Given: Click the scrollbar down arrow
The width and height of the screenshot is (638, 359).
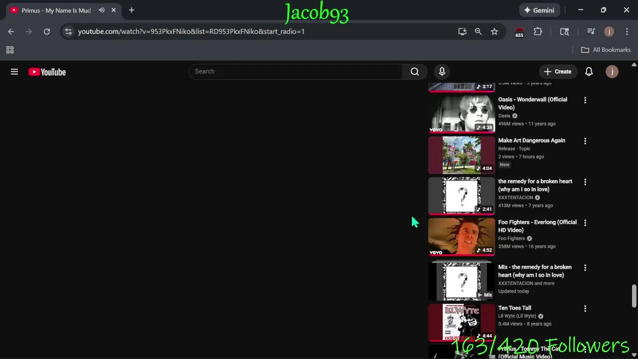Looking at the screenshot, I should (634, 355).
